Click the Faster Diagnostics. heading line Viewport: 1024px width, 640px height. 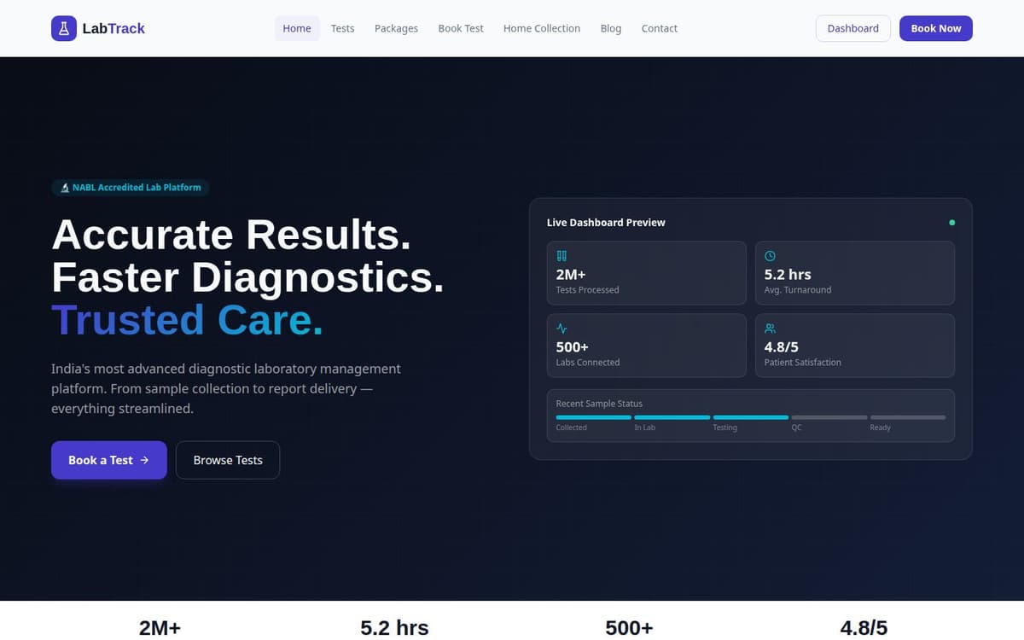coord(248,277)
